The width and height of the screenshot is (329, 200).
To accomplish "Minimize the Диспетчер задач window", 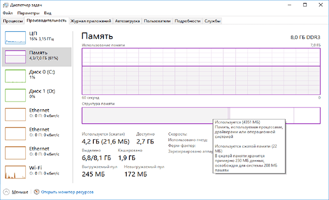I will click(290, 5).
